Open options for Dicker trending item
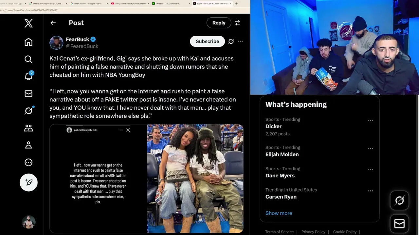419x235 pixels. click(371, 120)
